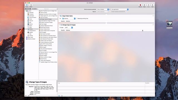Viewport: 178px width, 100px height.
Task: Click the Record button in toolbar
Action: click(140, 5)
